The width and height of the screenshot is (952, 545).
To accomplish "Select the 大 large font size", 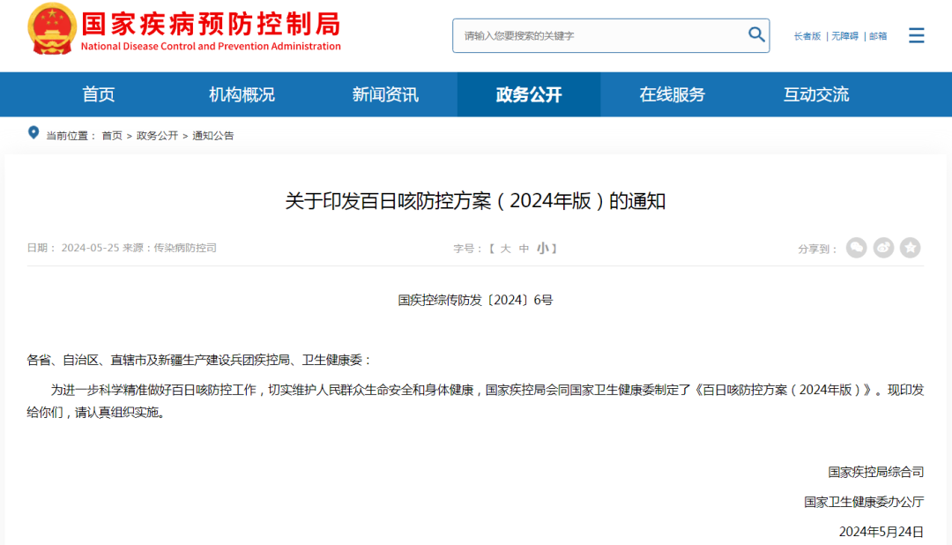I will 505,248.
